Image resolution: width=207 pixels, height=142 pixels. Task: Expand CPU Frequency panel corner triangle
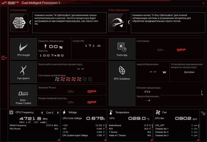[58, 140]
